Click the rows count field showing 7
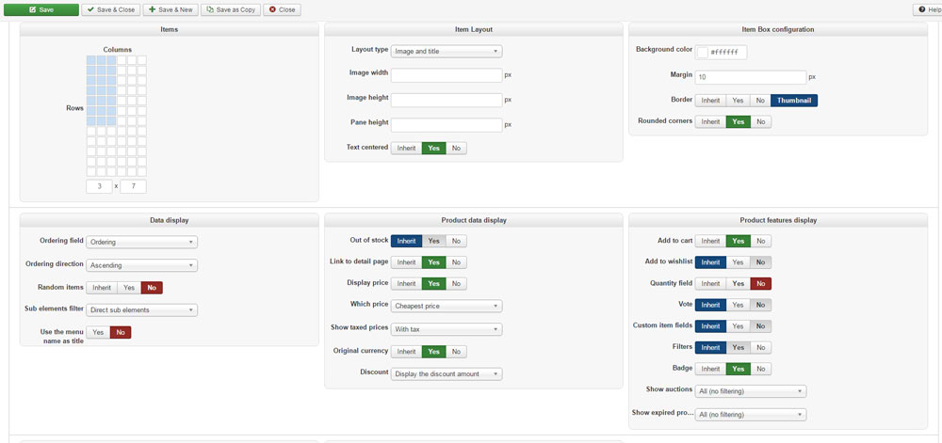This screenshot has width=942, height=443. (133, 186)
